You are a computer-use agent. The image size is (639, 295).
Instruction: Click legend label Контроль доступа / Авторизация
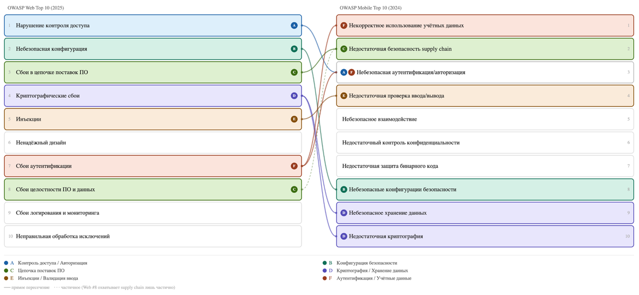click(53, 263)
